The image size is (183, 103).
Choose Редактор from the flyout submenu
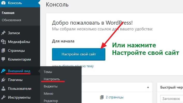51,101
